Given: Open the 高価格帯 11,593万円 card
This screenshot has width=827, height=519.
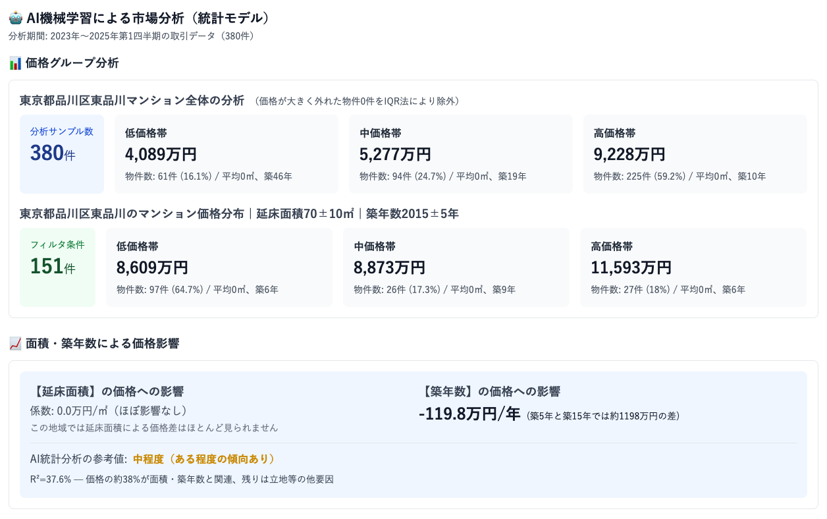Looking at the screenshot, I should (x=693, y=267).
